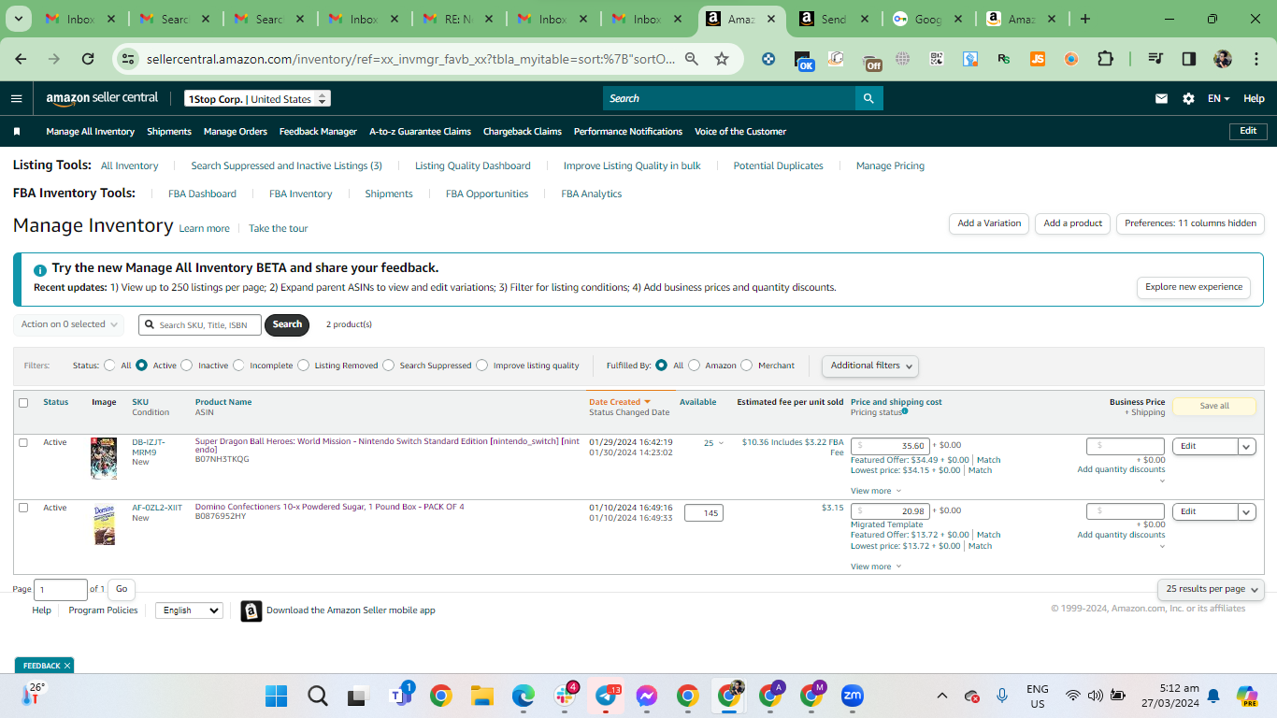
Task: Open the messages envelope icon
Action: pos(1161,98)
